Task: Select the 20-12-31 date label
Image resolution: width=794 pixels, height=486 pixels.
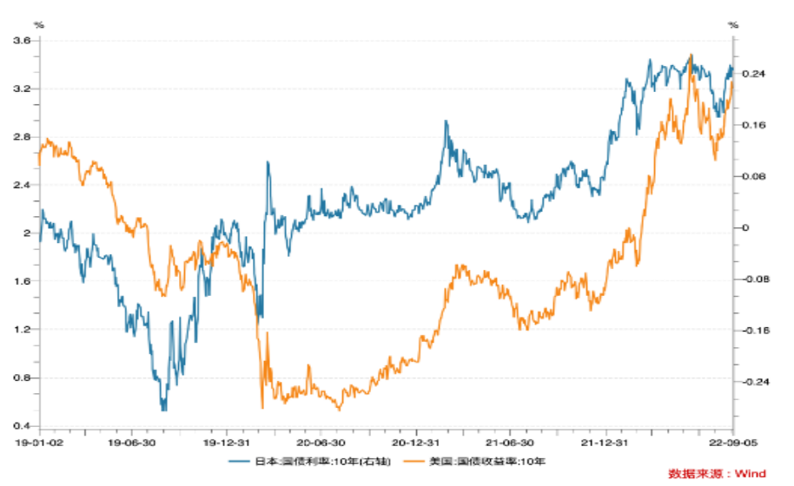Action: tap(416, 442)
